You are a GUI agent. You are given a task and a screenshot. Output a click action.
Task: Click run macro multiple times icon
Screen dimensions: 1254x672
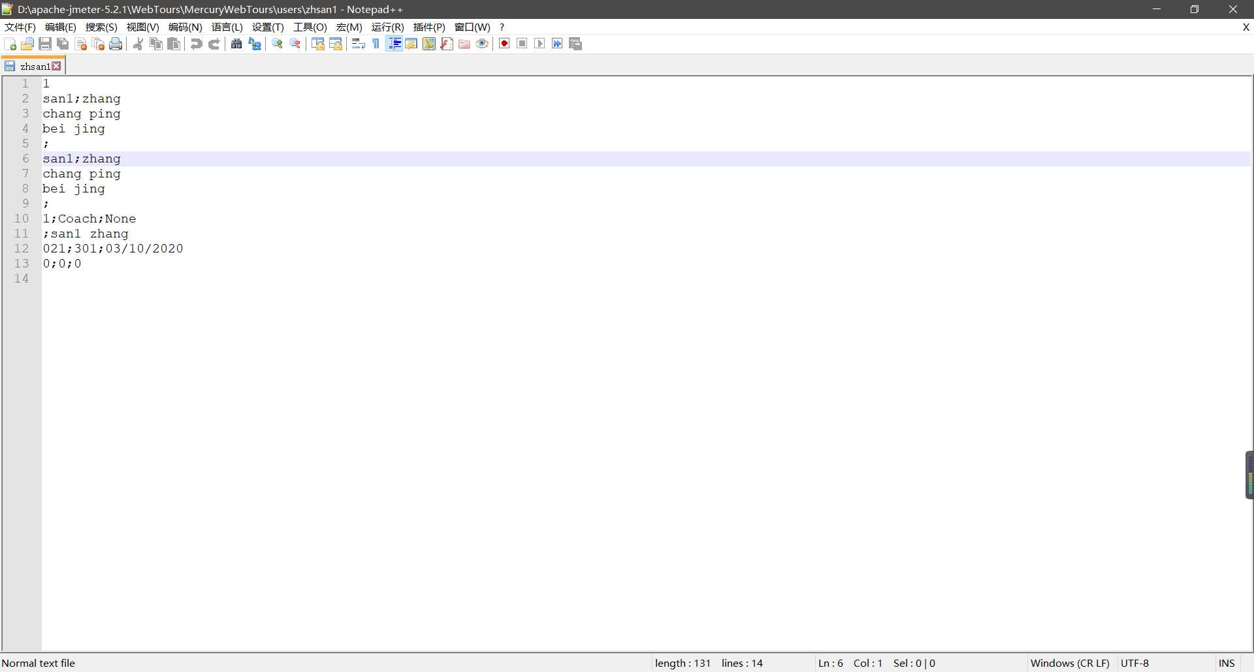coord(557,44)
